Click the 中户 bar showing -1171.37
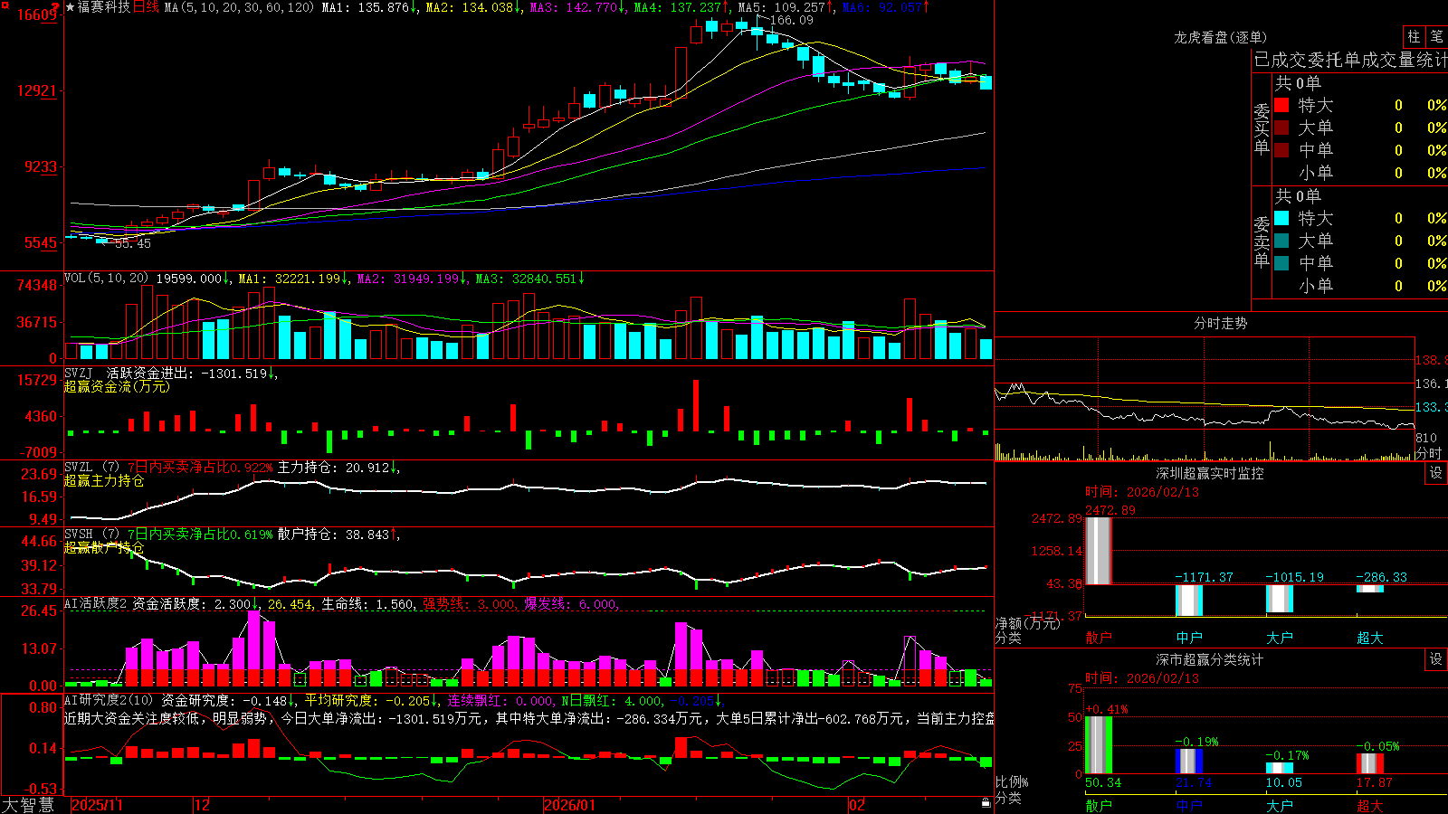 point(1189,601)
